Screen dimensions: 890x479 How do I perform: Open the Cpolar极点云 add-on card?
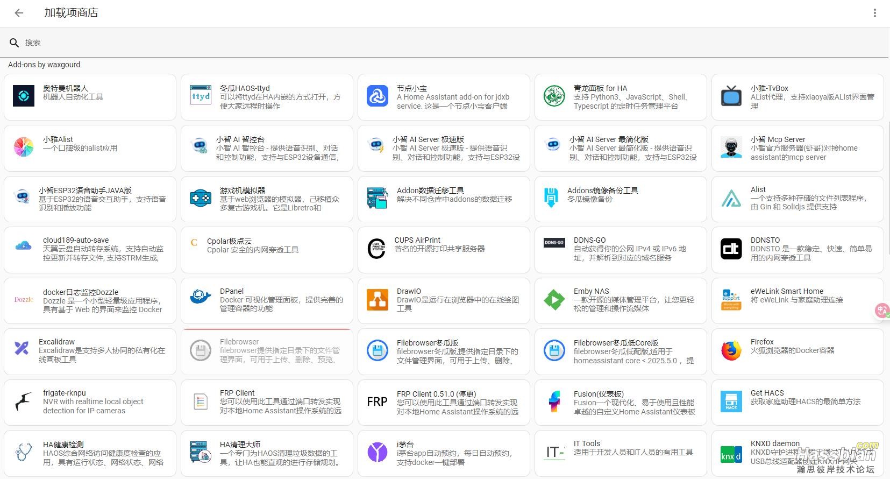pyautogui.click(x=267, y=249)
